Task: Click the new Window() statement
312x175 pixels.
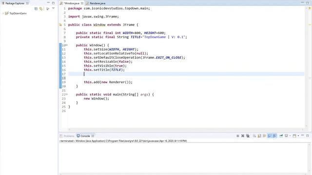Action: (97, 99)
